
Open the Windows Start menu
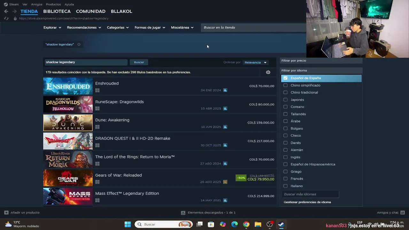pos(127,224)
